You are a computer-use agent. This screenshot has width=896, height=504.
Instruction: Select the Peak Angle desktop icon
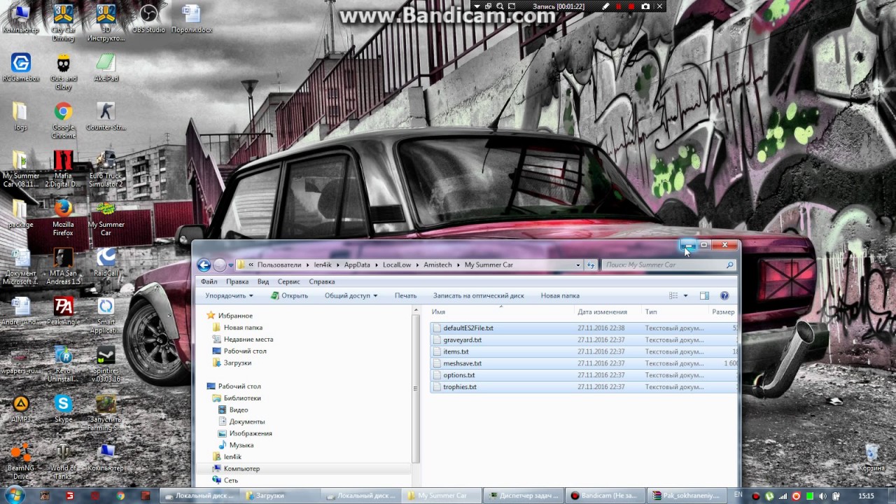click(x=63, y=311)
